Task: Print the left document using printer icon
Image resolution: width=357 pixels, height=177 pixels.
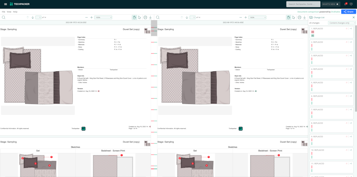Action: coord(145,17)
